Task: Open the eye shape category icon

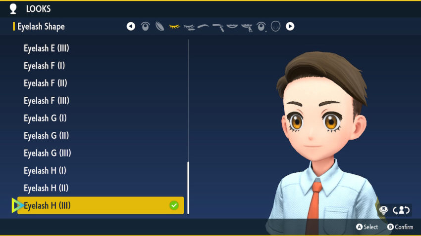Action: click(x=145, y=26)
